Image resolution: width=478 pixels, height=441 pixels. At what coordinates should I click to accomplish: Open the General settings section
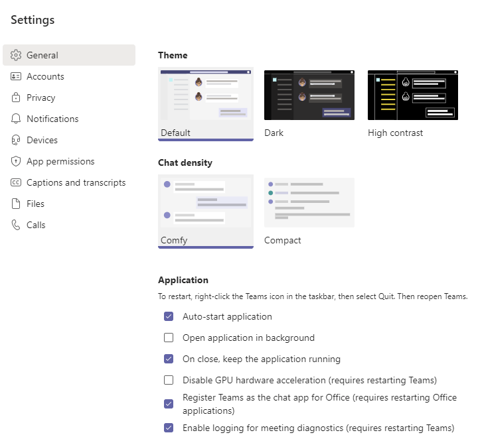click(69, 55)
